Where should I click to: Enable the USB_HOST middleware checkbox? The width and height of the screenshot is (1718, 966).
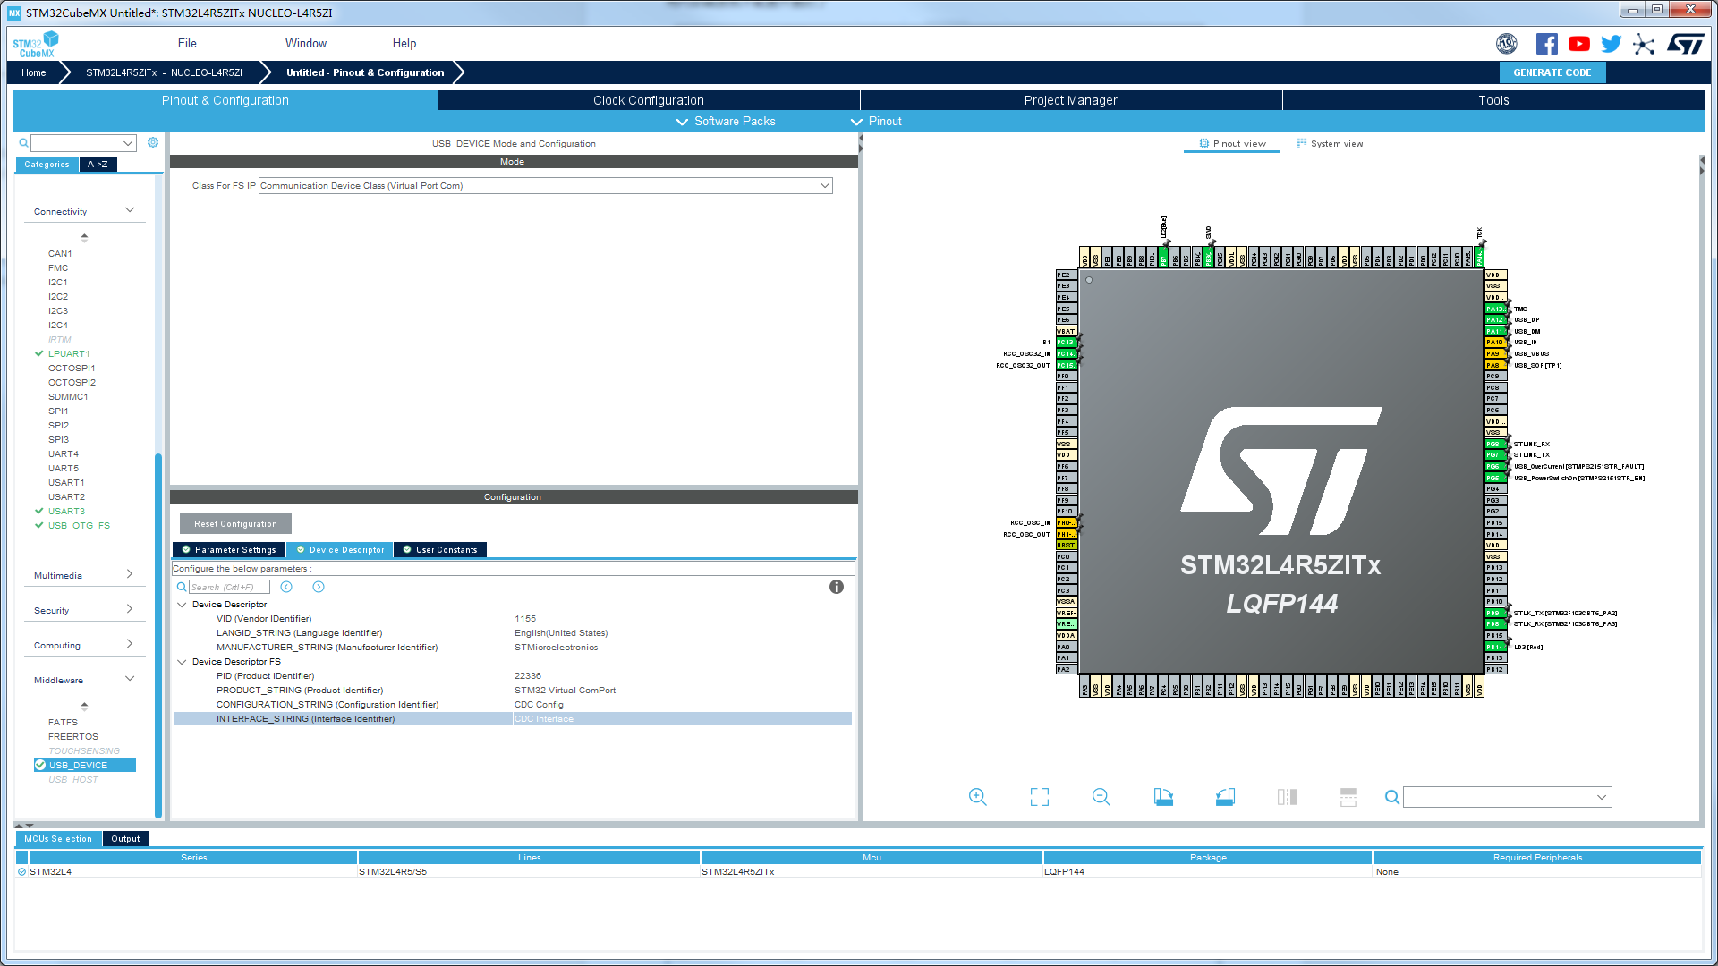coord(40,779)
